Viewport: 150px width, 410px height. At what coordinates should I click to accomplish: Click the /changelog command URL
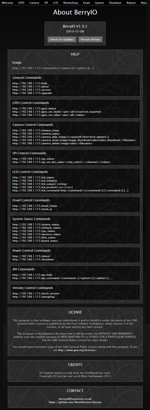click(x=33, y=297)
